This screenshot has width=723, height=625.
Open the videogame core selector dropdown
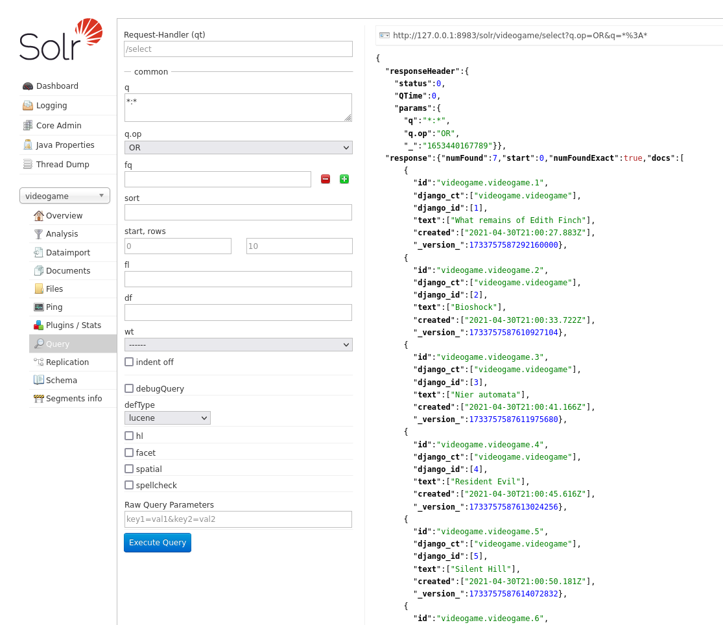coord(65,196)
